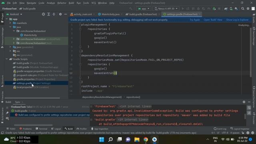Click the project tree horizontal scrollbar
256x144 pixels.
click(x=32, y=98)
